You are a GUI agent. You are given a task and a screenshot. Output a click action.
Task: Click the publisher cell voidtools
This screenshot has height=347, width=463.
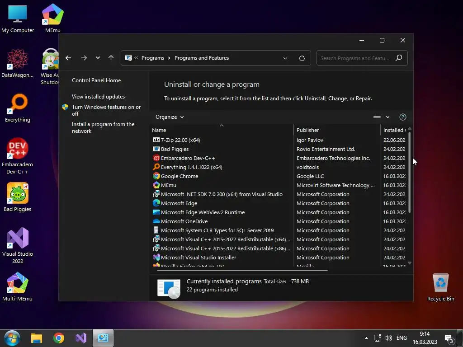[307, 167]
